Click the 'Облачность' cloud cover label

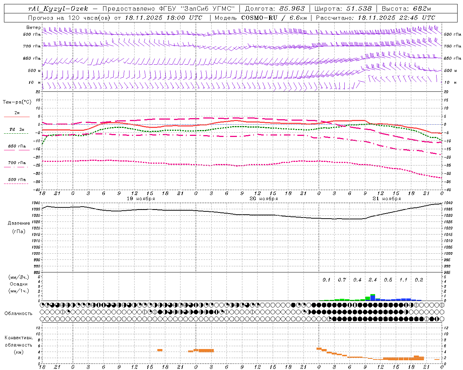click(x=18, y=314)
